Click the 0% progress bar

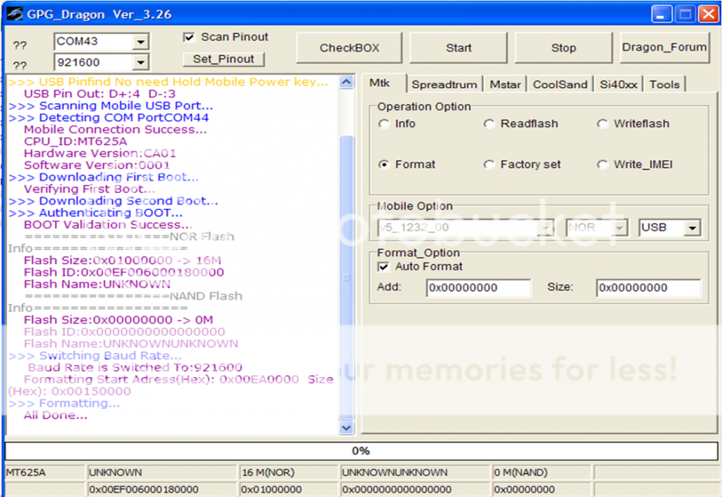360,451
